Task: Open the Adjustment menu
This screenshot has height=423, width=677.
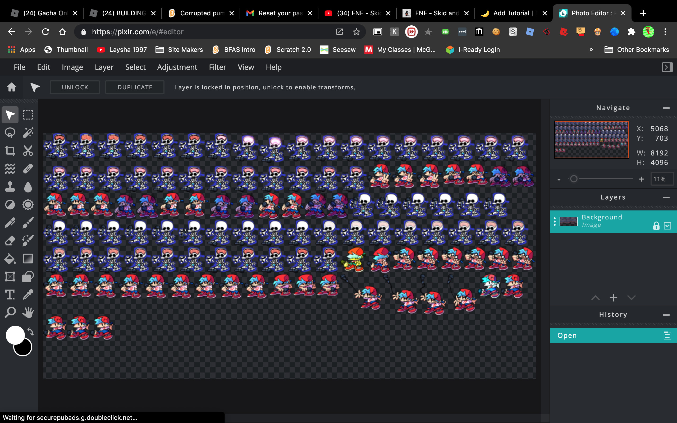Action: click(x=177, y=67)
